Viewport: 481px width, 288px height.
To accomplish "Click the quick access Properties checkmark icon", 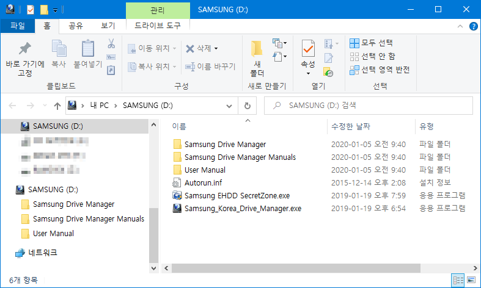I will 31,10.
